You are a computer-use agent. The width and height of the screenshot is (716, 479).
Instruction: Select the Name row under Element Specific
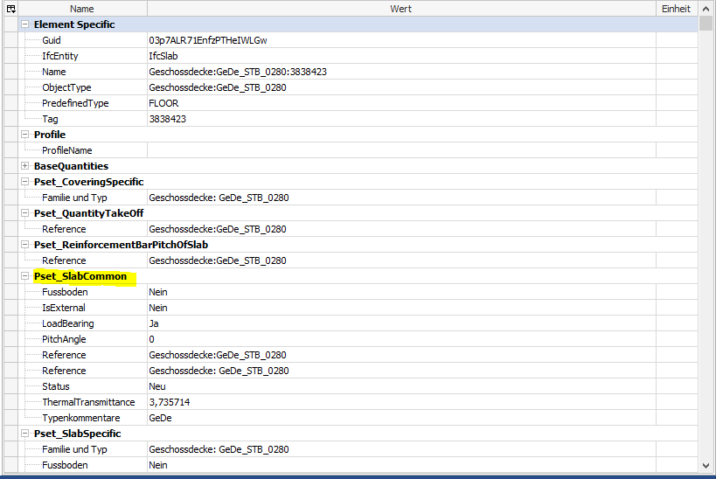358,72
